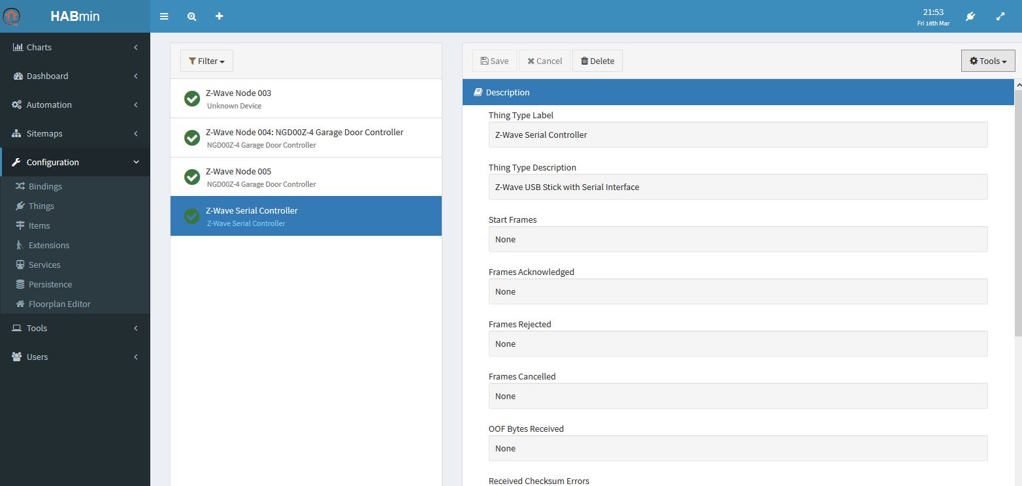Open the Filter dropdown
This screenshot has width=1022, height=486.
(206, 61)
